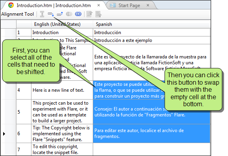
Task: Click the blue overlapping circles merge icon
Action: tap(78, 14)
